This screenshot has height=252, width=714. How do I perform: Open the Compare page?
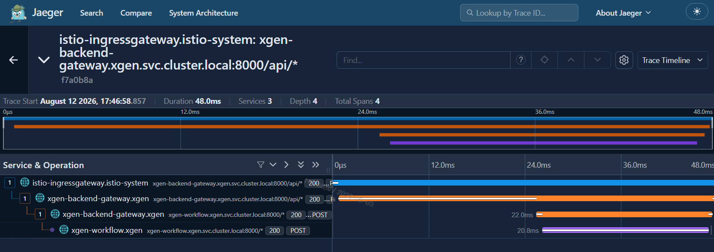136,13
